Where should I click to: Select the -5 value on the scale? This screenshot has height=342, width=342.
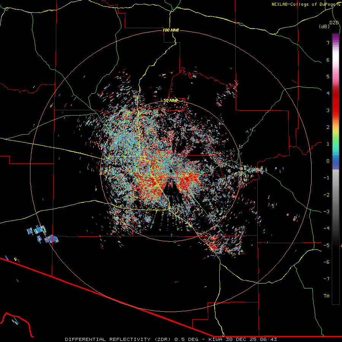click(x=326, y=245)
